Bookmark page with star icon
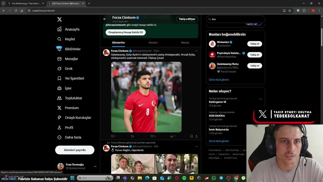 290,11
